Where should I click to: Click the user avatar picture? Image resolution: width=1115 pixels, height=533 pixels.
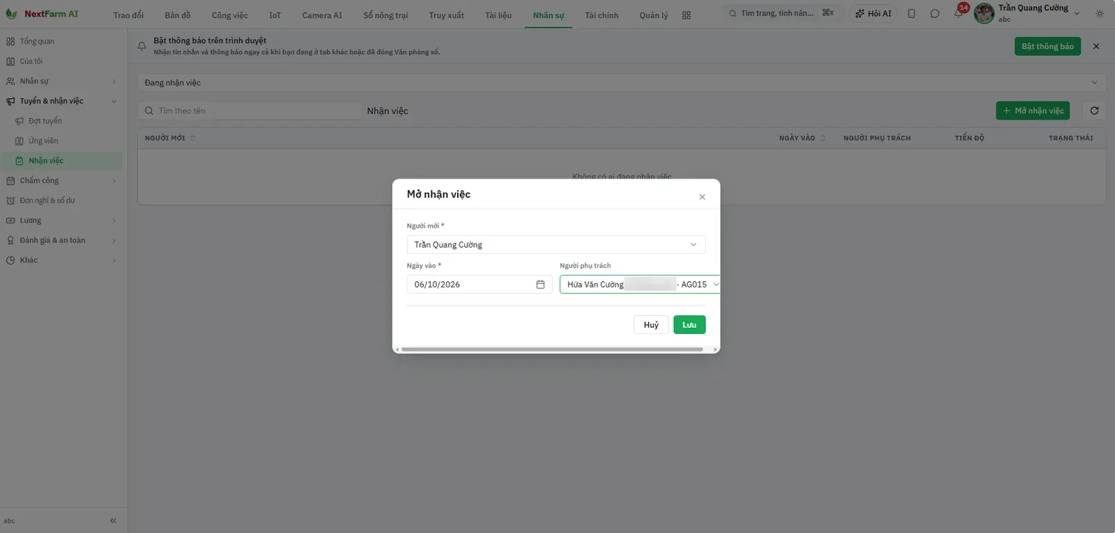tap(984, 13)
